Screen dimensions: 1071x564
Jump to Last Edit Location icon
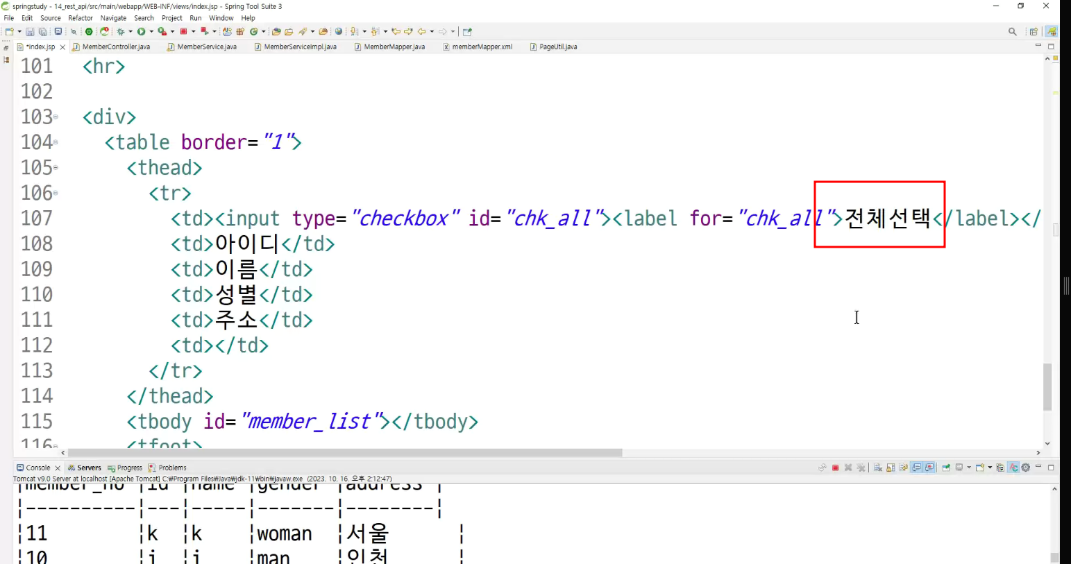click(x=396, y=32)
